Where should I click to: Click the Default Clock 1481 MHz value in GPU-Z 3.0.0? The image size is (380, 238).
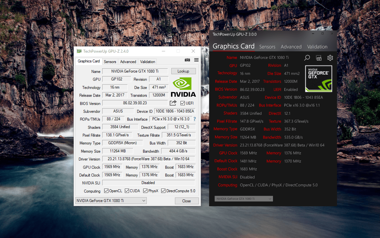248,161
